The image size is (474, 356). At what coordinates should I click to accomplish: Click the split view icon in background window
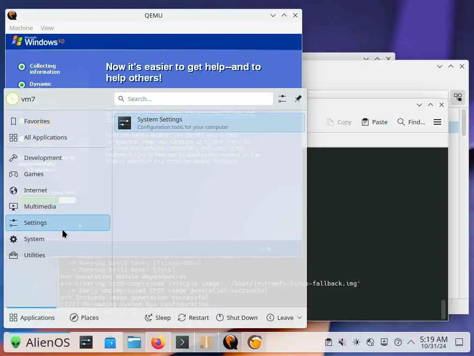(458, 97)
